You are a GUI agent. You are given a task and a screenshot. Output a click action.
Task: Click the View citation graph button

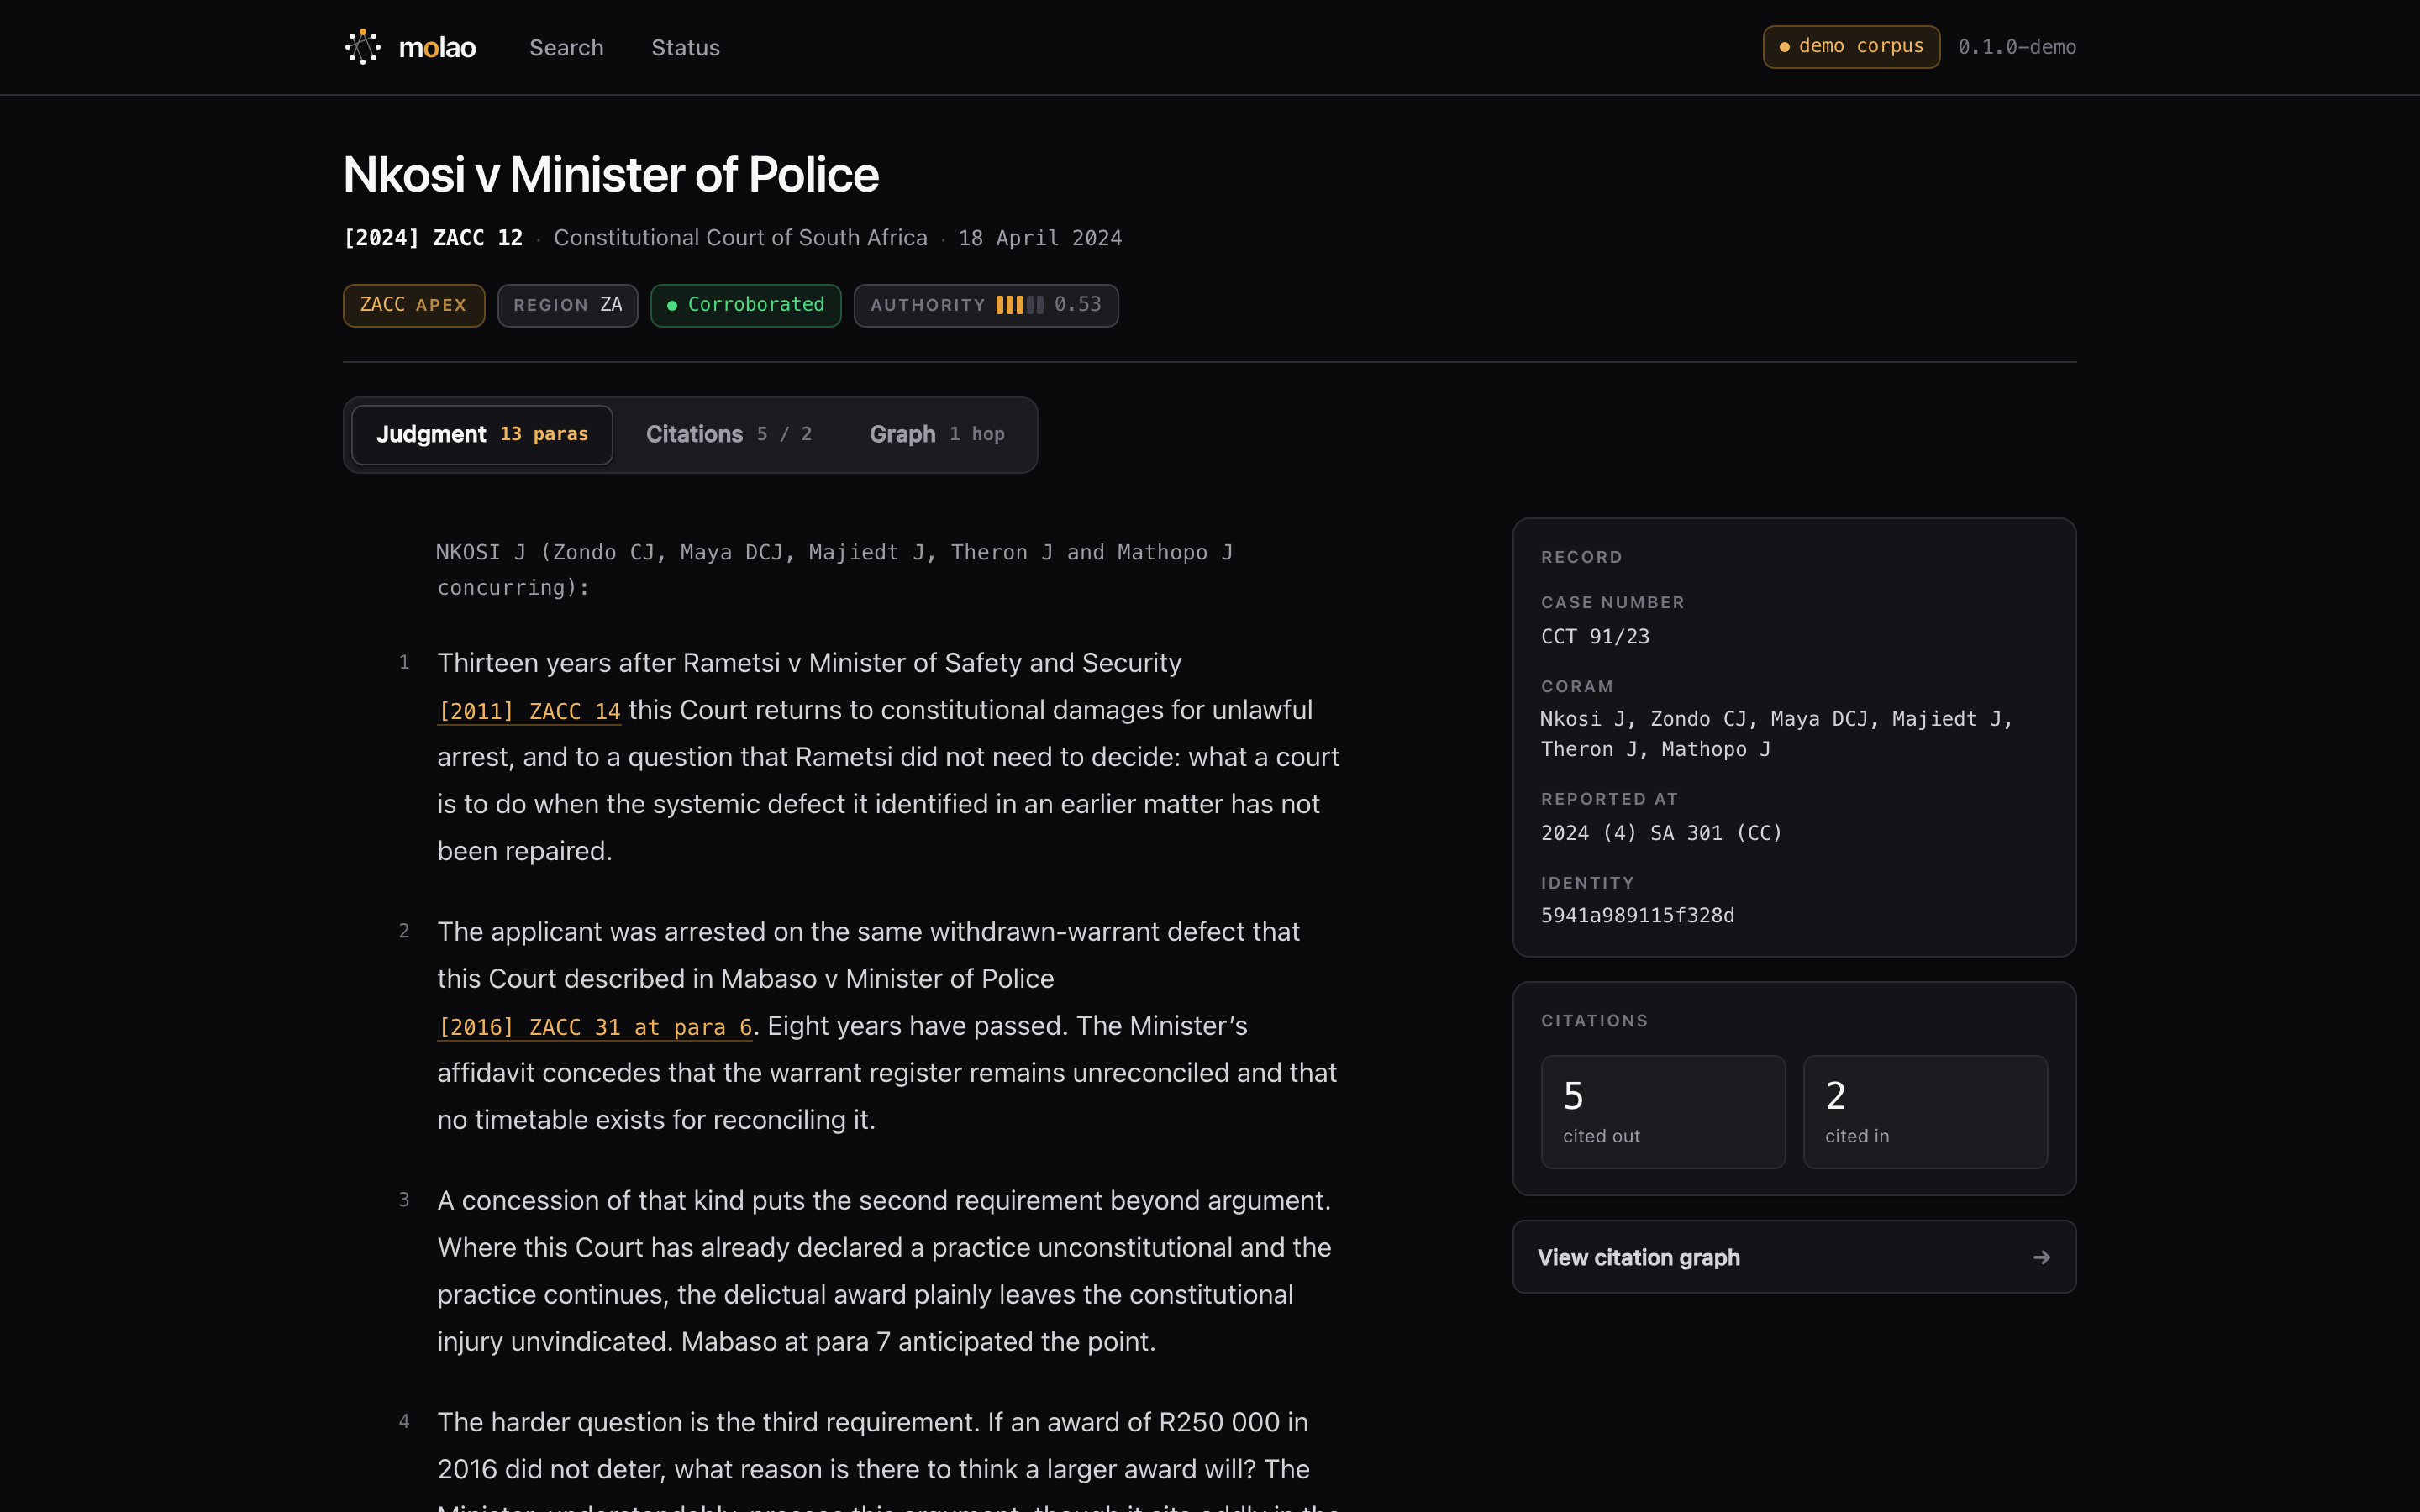[1794, 1257]
